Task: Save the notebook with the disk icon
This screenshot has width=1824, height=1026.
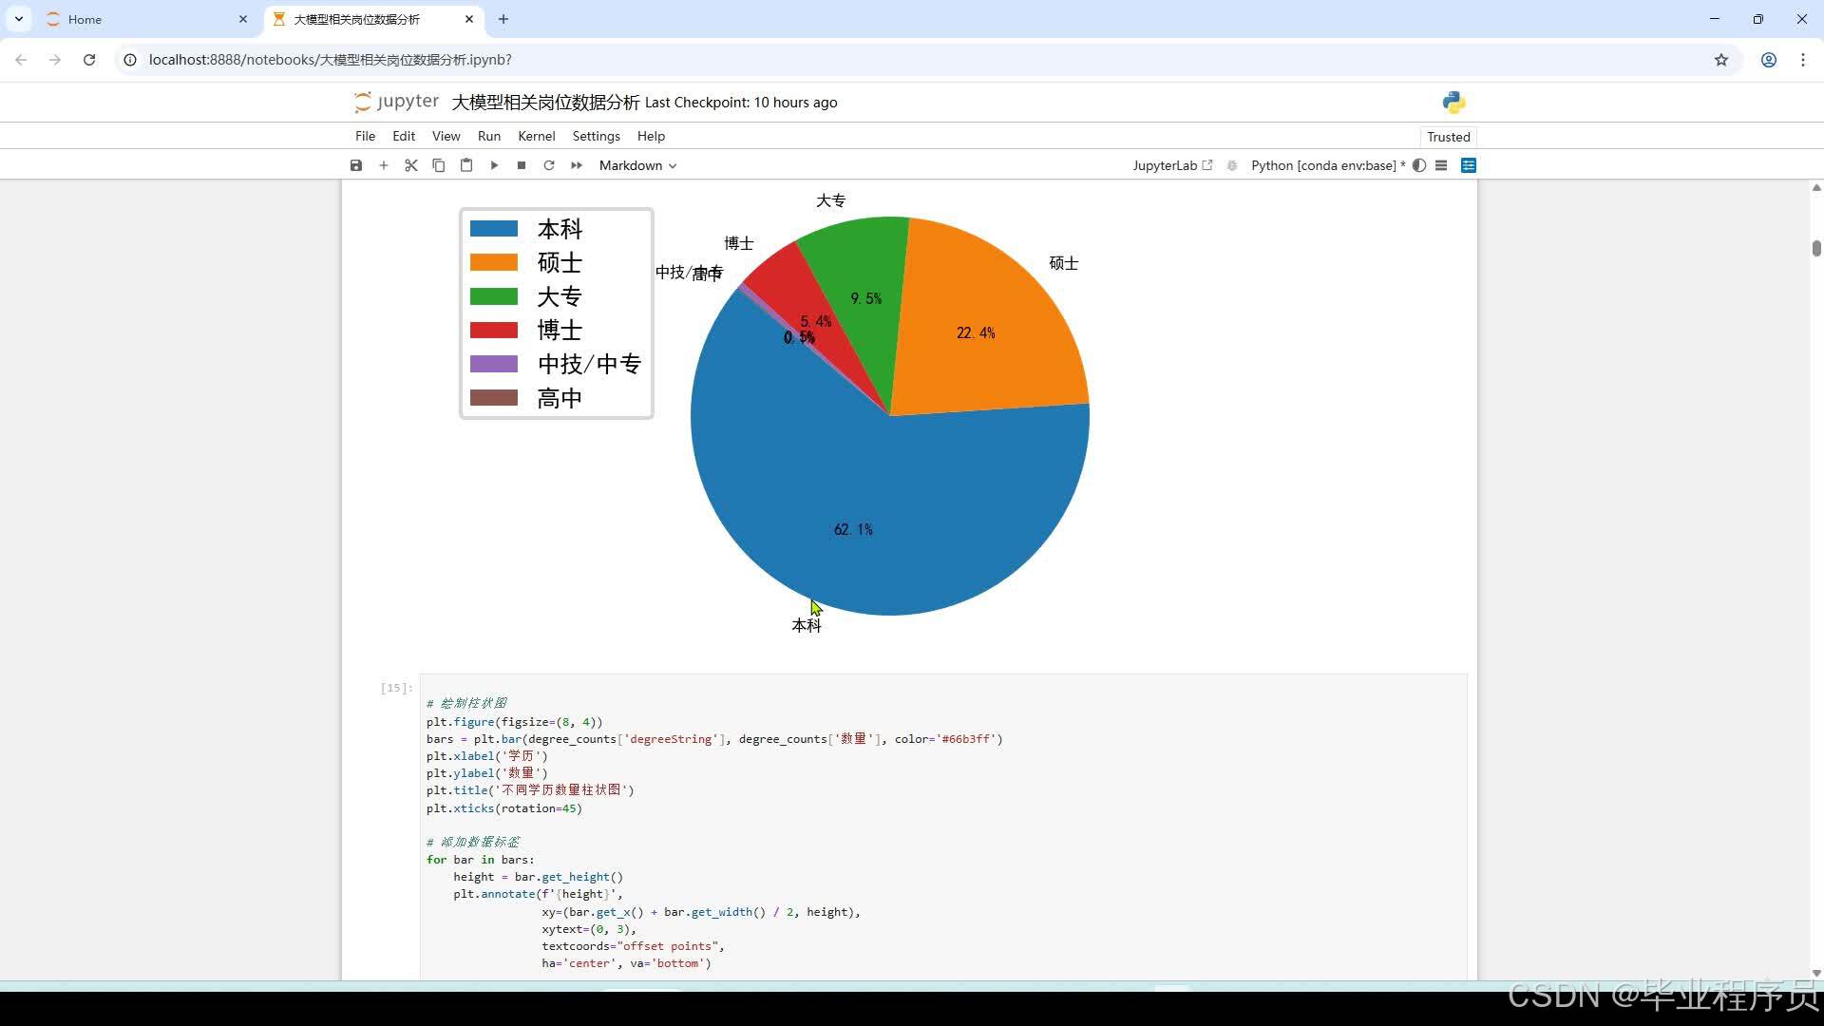Action: tap(356, 165)
